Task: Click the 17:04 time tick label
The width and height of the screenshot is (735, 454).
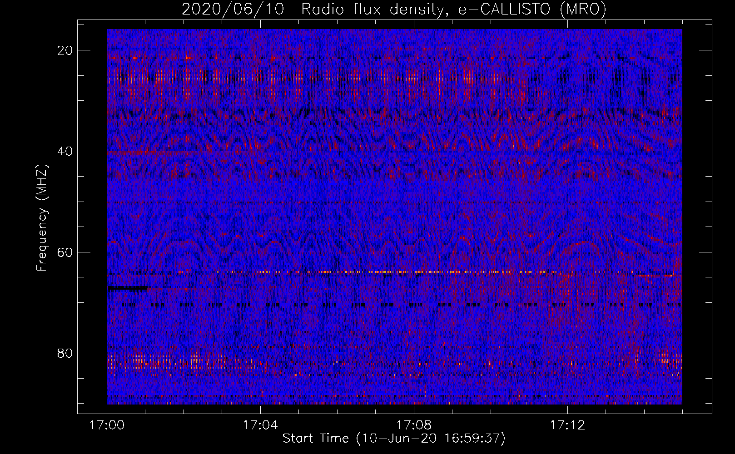Action: (x=260, y=425)
